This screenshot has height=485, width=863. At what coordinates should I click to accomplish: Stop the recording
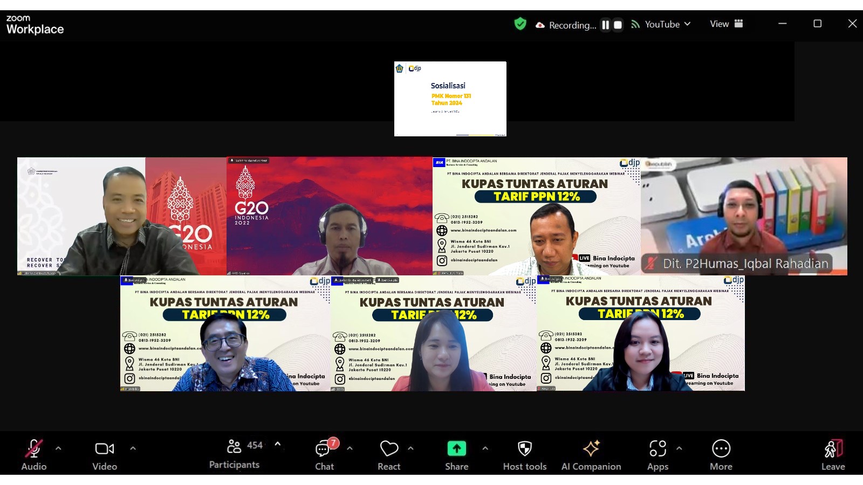pyautogui.click(x=618, y=25)
